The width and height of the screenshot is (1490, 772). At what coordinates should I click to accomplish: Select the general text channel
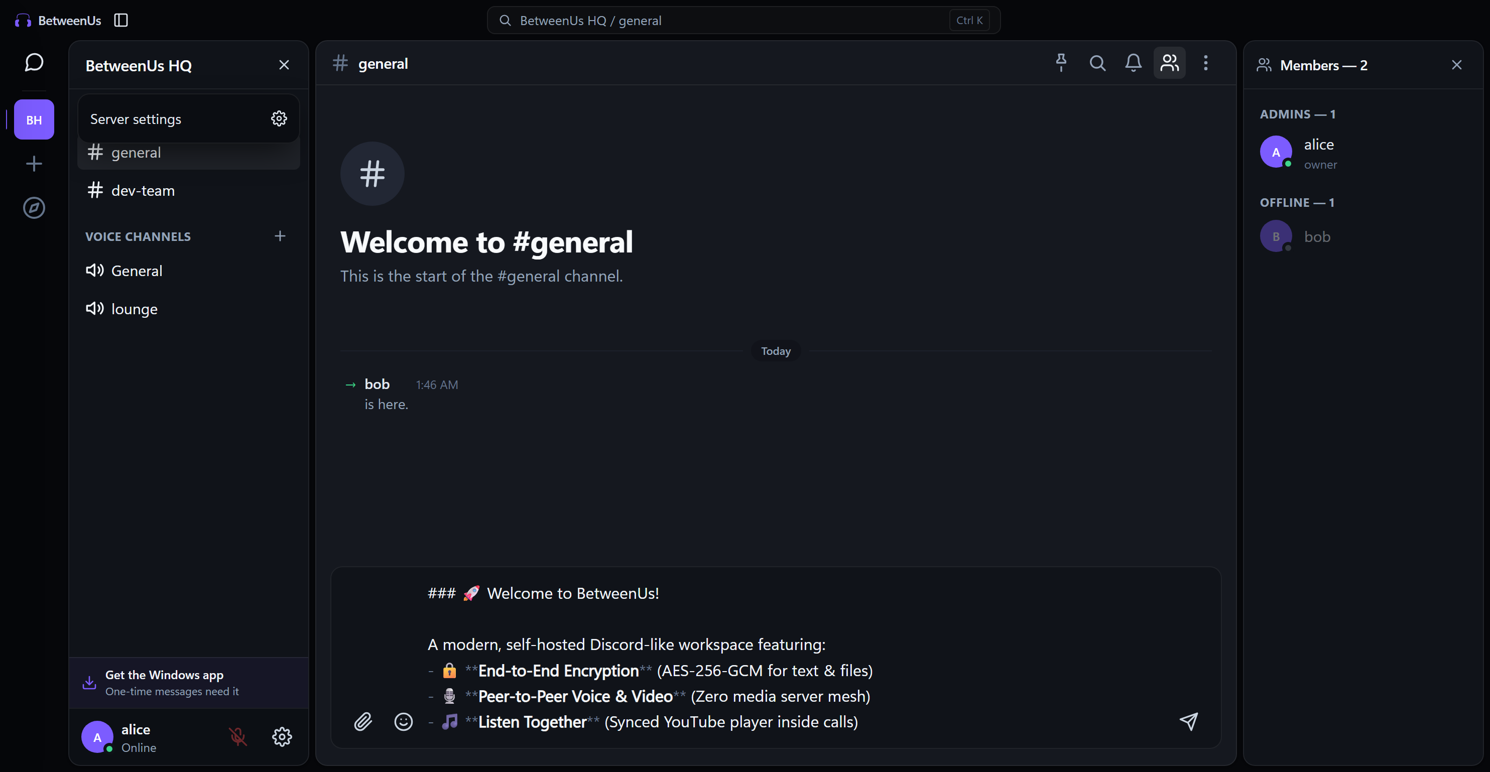point(189,153)
